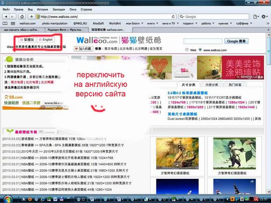Expand the гр@фика bookmark folder

[244, 23]
